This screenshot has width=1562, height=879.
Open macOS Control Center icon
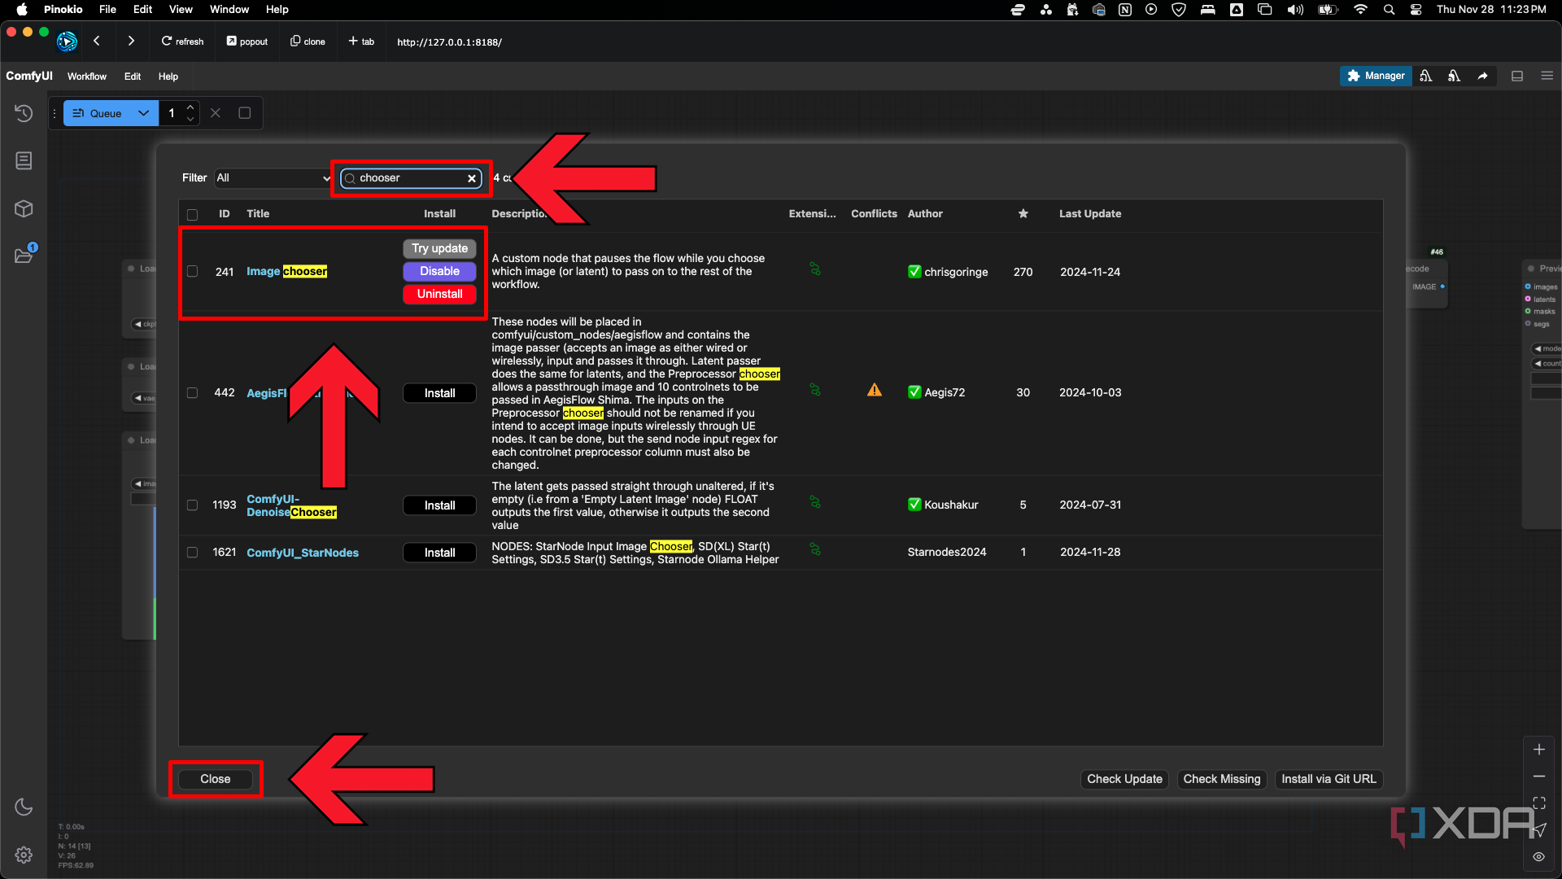click(x=1416, y=10)
